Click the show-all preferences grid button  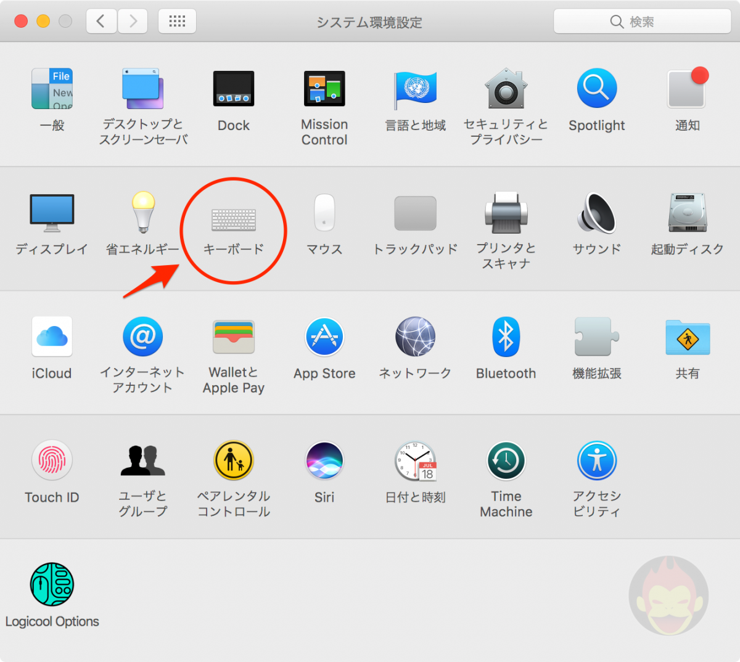pyautogui.click(x=177, y=20)
